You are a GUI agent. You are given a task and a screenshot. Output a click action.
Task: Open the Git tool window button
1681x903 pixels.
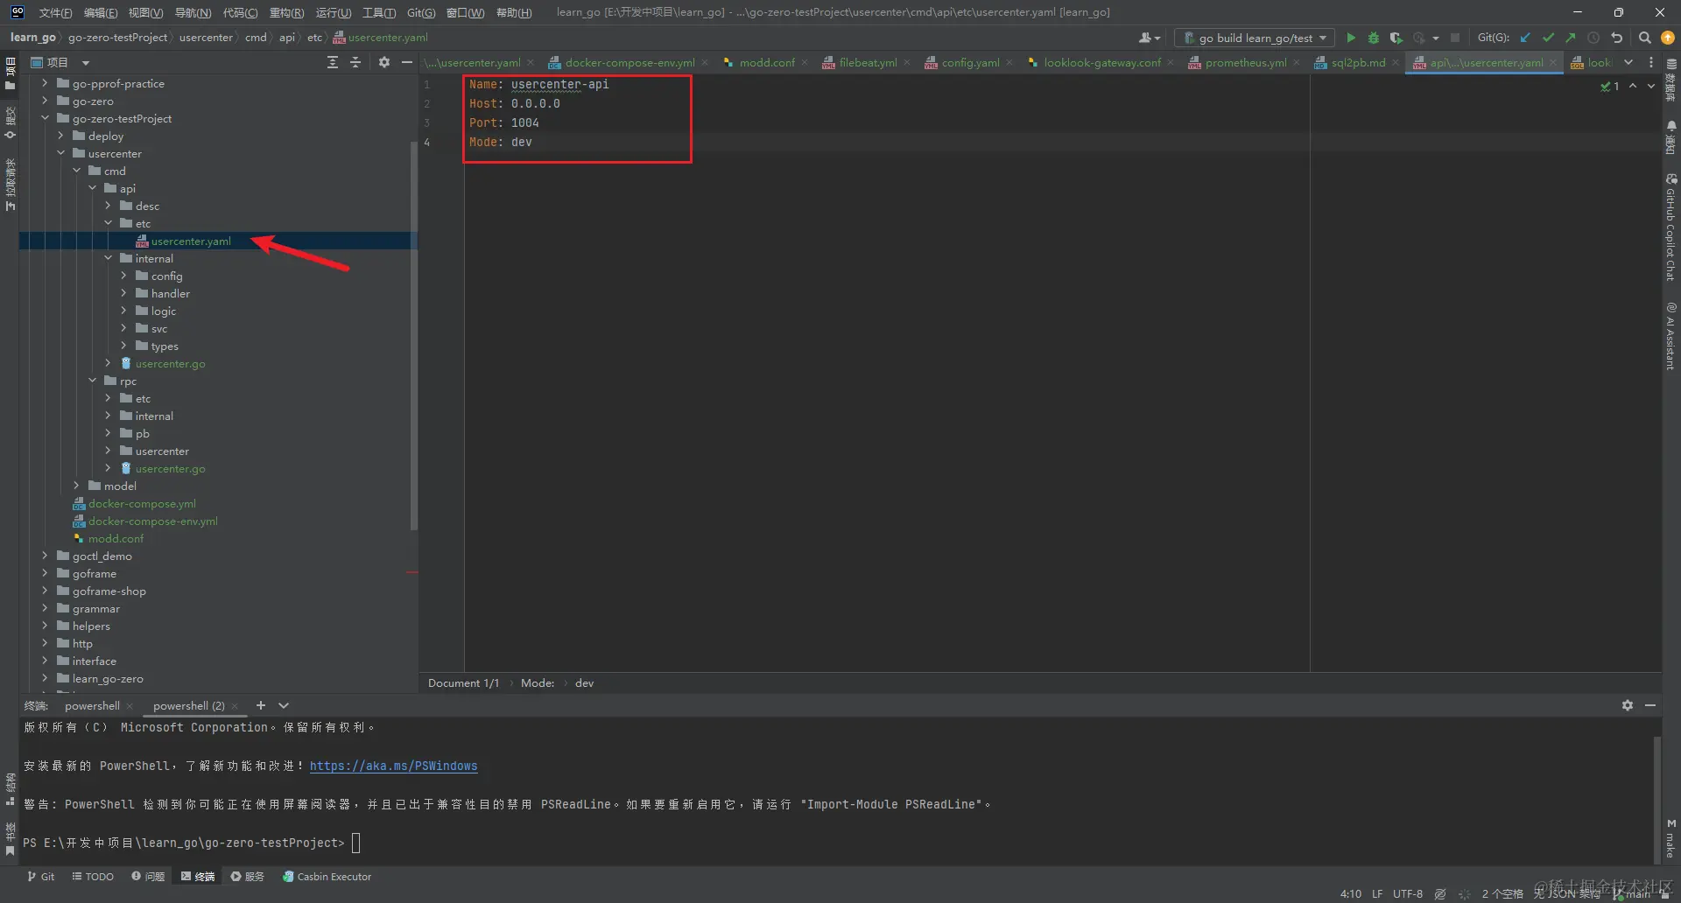(40, 877)
